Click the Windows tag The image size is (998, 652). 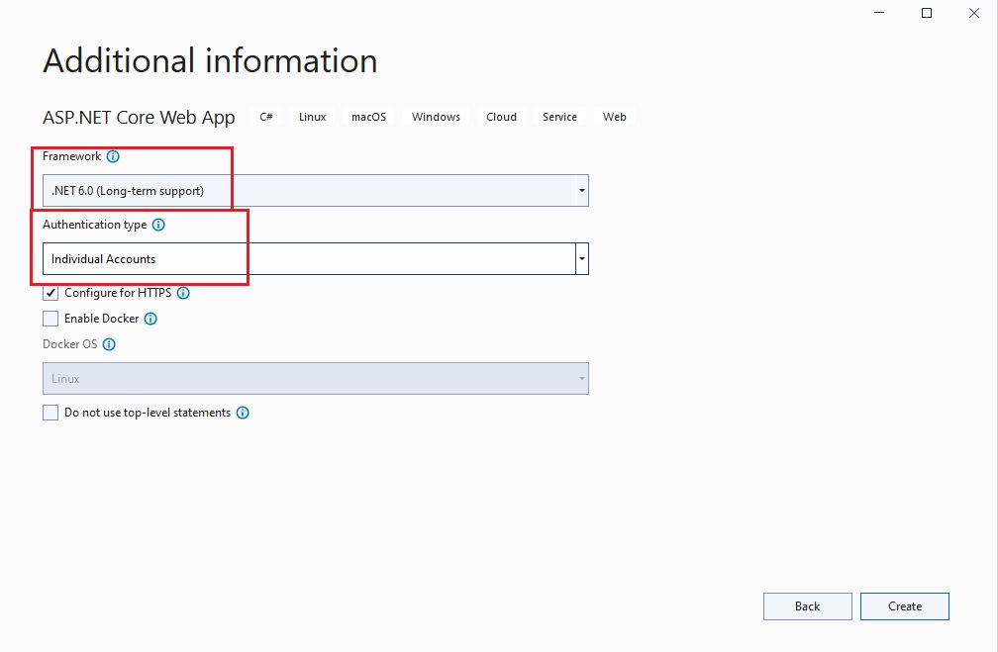pyautogui.click(x=436, y=117)
